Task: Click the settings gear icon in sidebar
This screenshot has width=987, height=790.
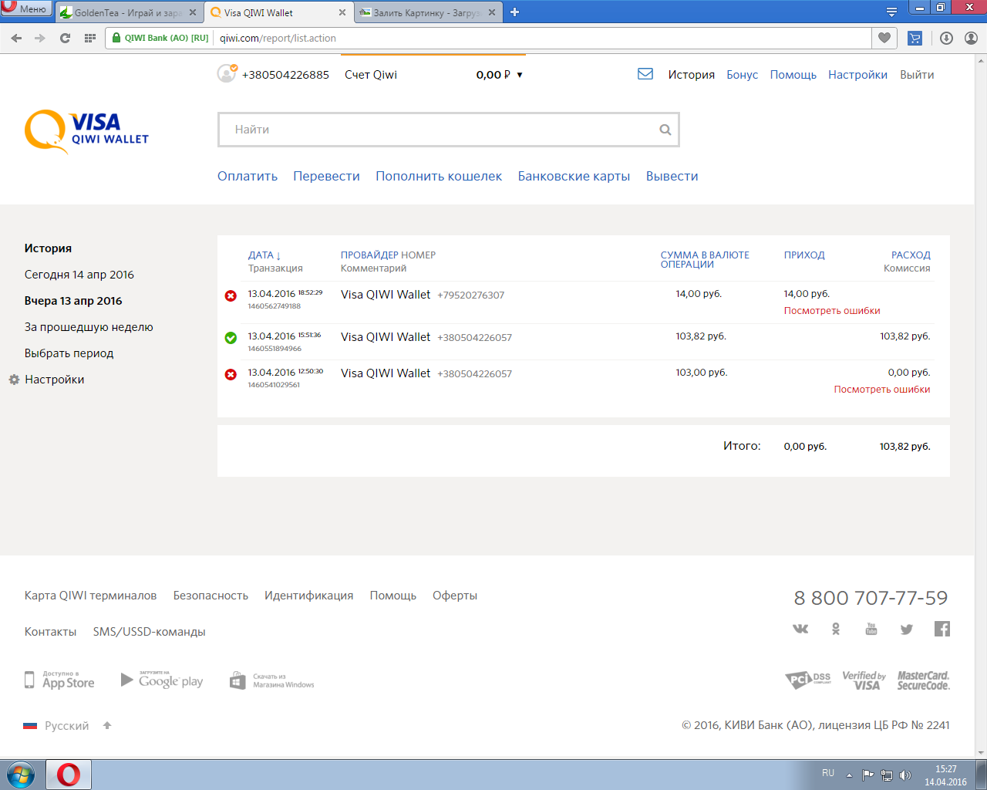Action: (x=14, y=380)
